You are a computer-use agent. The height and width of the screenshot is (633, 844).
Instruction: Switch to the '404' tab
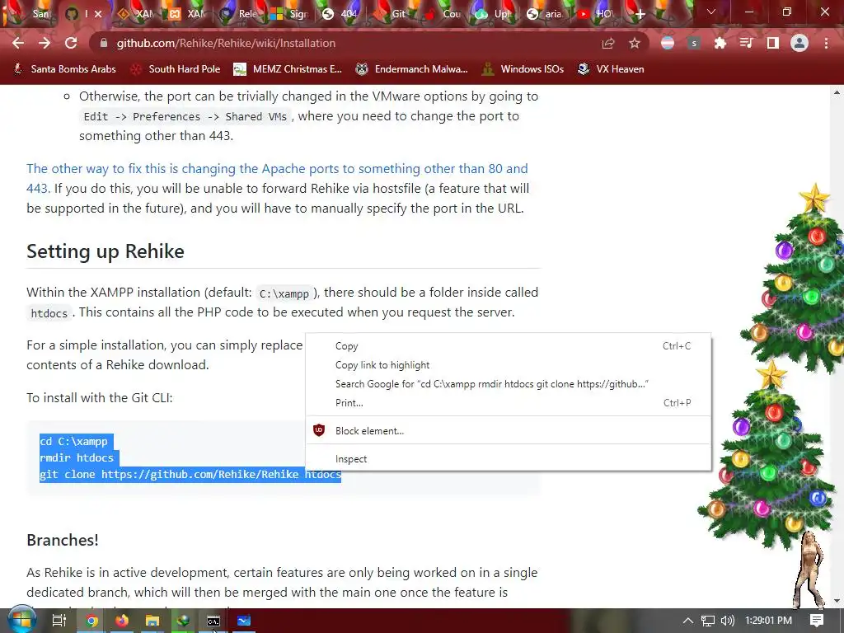pos(340,14)
